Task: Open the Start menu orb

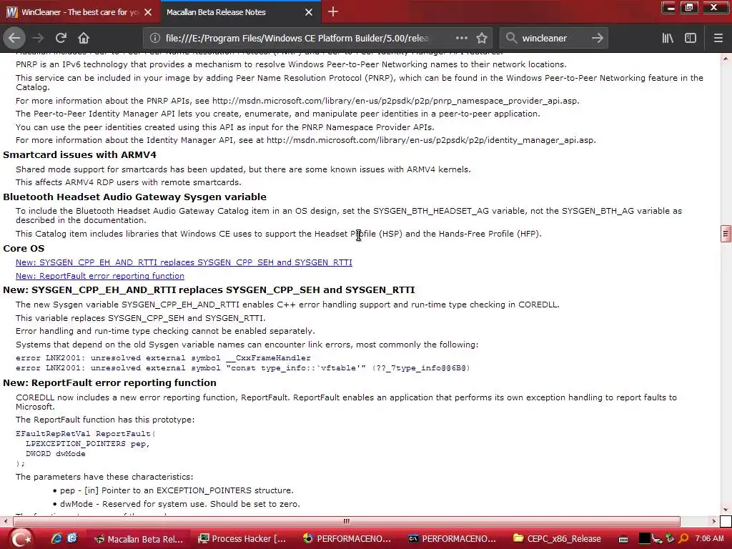Action: (20, 538)
